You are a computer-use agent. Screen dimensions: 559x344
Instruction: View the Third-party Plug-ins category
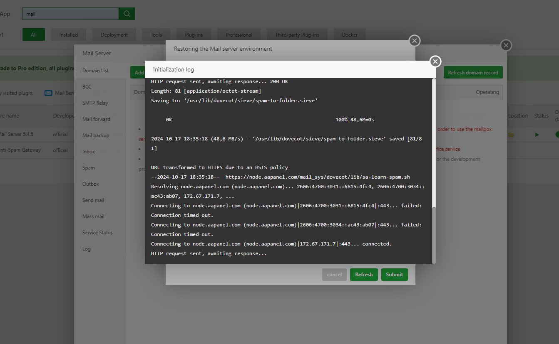click(x=297, y=35)
